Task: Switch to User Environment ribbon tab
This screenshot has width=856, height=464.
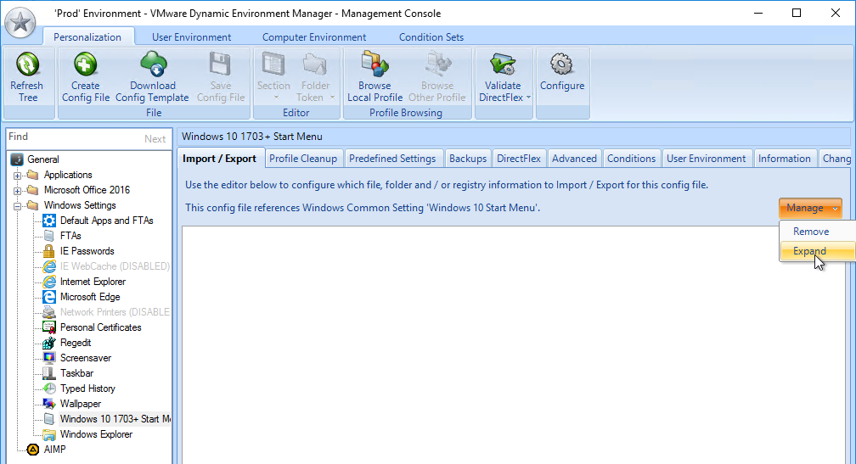Action: coord(192,37)
